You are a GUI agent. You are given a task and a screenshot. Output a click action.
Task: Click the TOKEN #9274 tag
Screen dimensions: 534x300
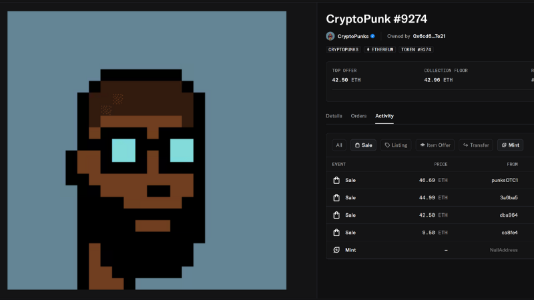[416, 49]
